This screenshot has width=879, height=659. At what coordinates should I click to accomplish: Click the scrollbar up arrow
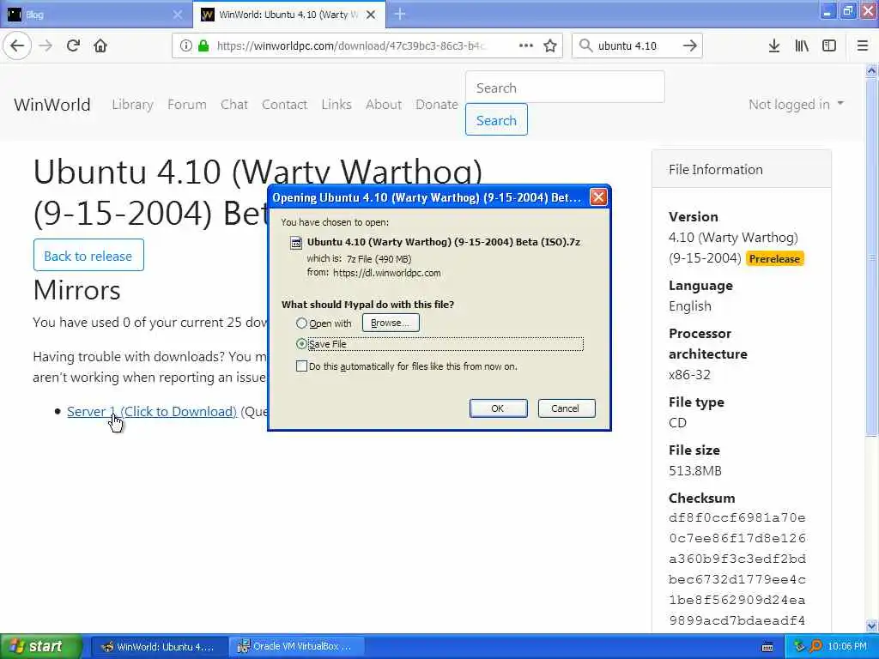[x=871, y=70]
